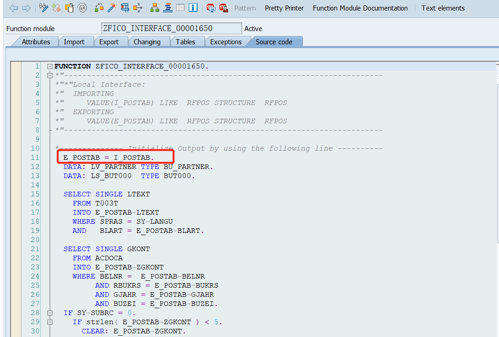Image resolution: width=499 pixels, height=337 pixels.
Task: Open the Function Module Documentation
Action: 360,8
